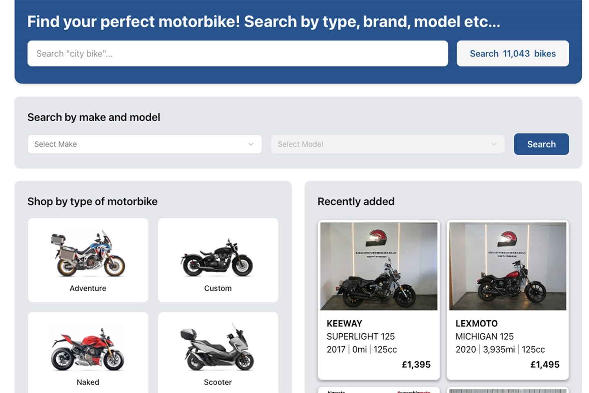Click the Naked motorbike image

pos(88,350)
